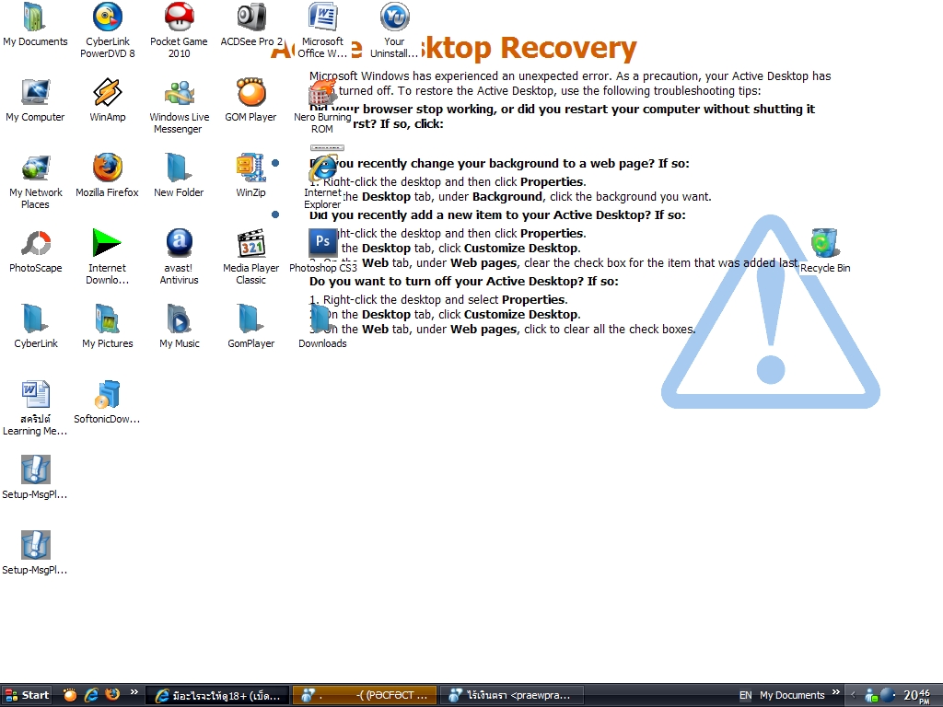Viewport: 943px width, 707px height.
Task: Select avast! Antivirus desktop icon
Action: (179, 257)
